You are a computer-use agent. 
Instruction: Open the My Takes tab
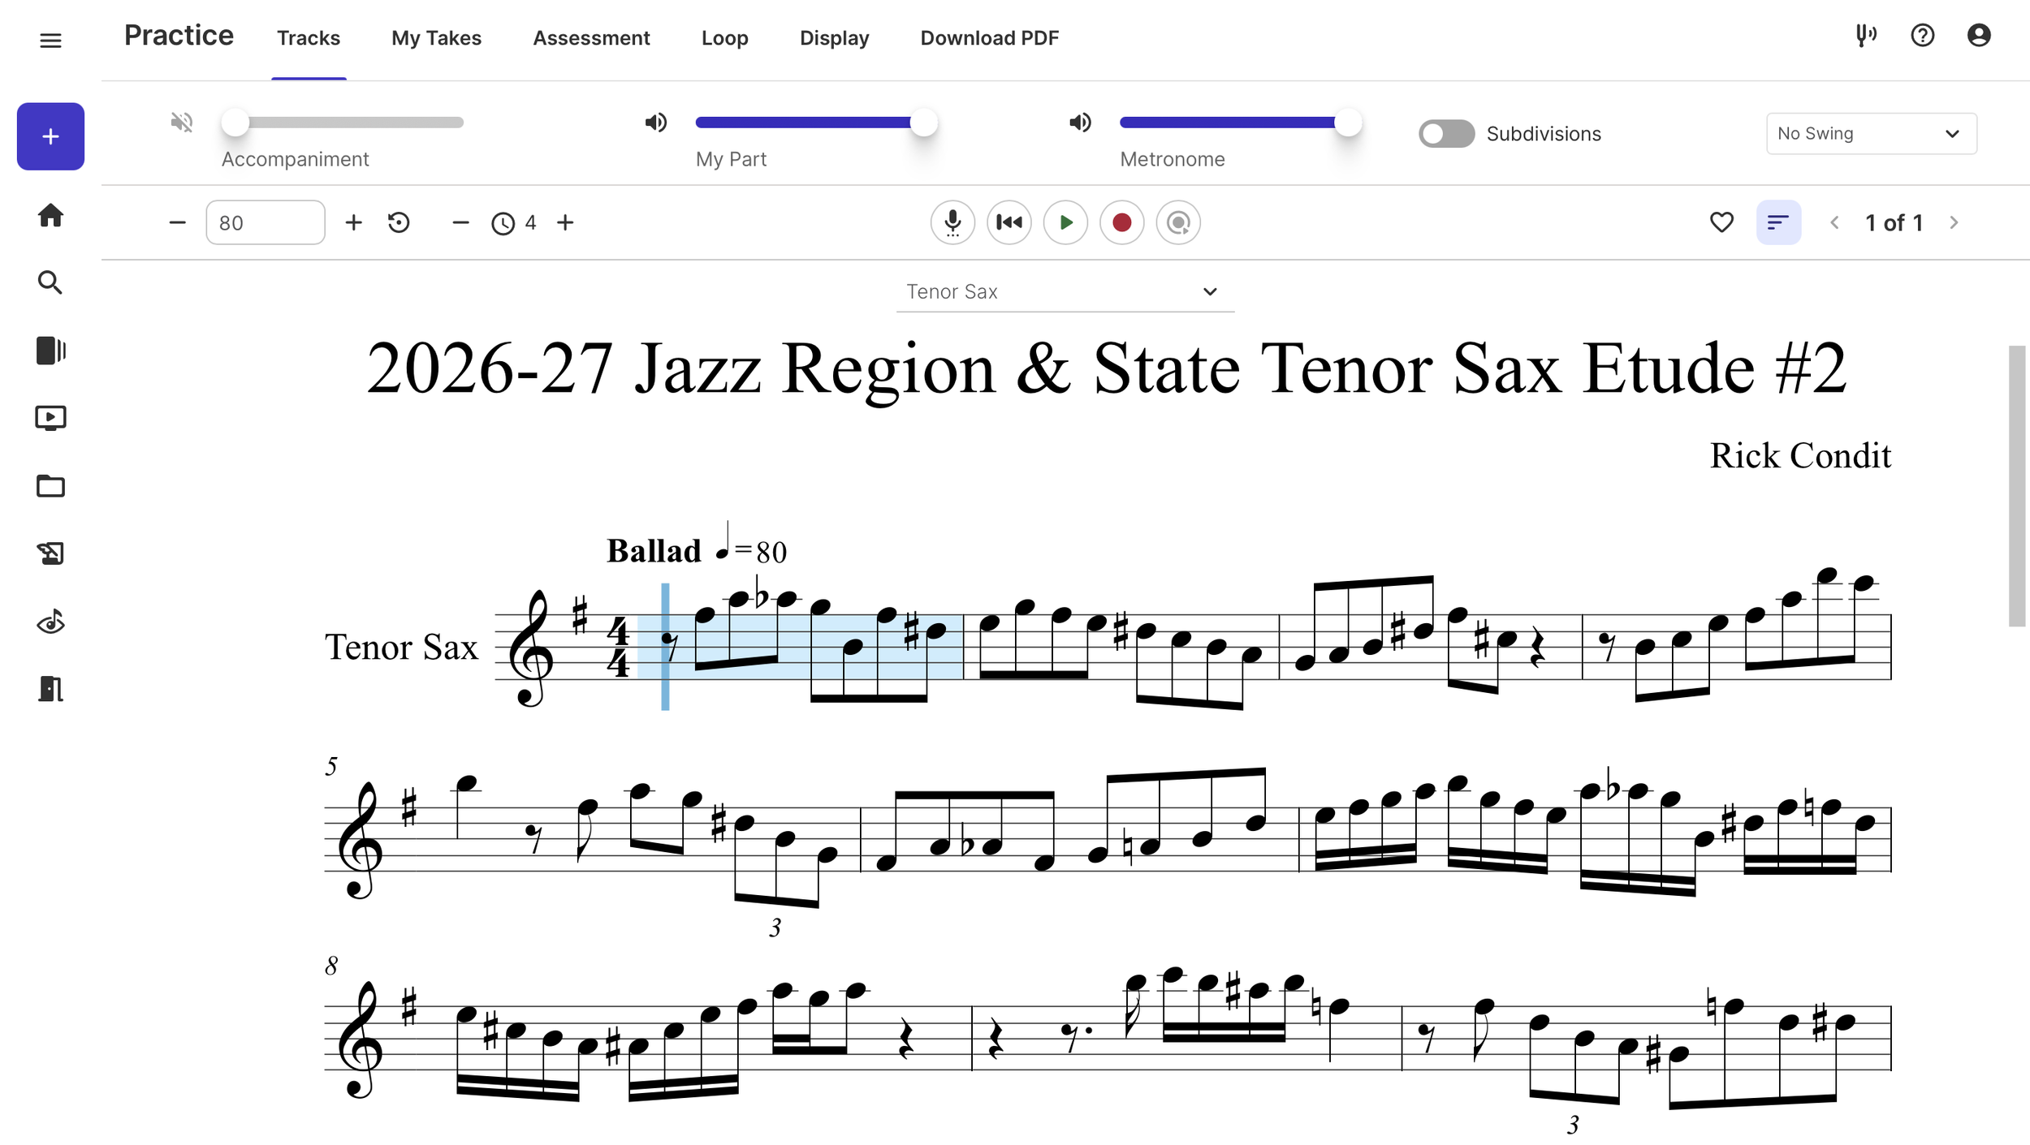point(437,38)
